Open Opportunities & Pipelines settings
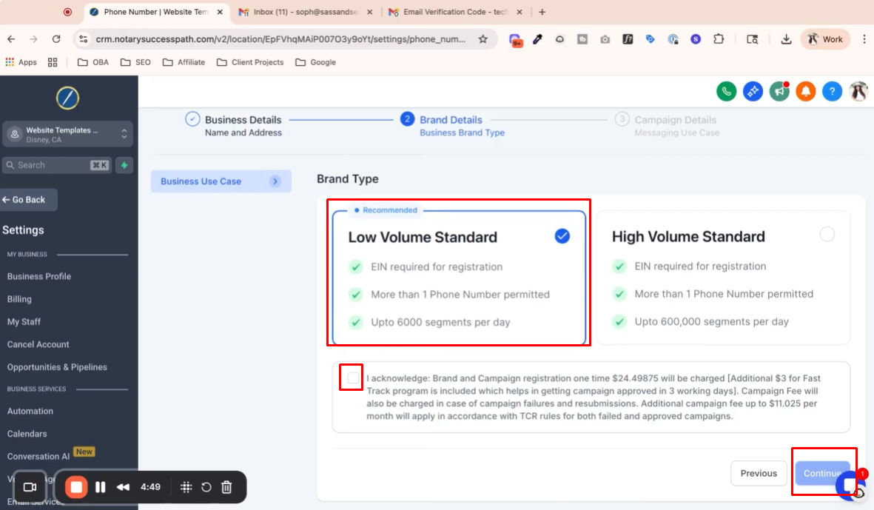 coord(57,367)
